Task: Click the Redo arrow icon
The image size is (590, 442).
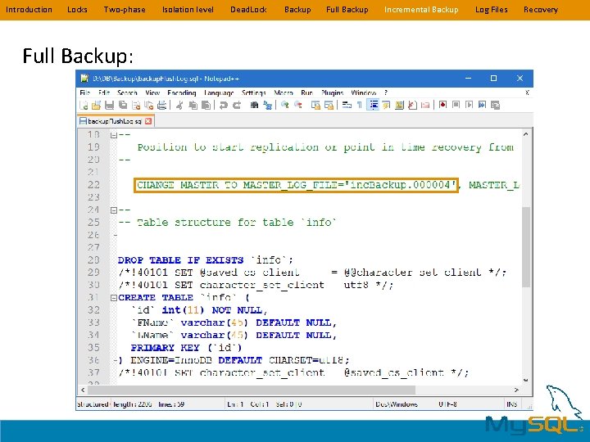Action: [237, 106]
